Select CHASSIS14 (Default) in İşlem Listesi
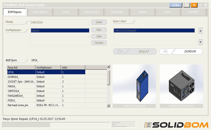Image resolution: width=211 pixels, height=130 pixels. pyautogui.click(x=154, y=31)
